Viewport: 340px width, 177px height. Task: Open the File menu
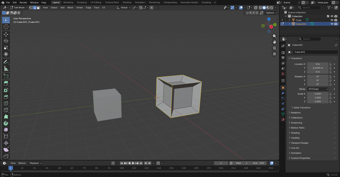tap(8, 2)
